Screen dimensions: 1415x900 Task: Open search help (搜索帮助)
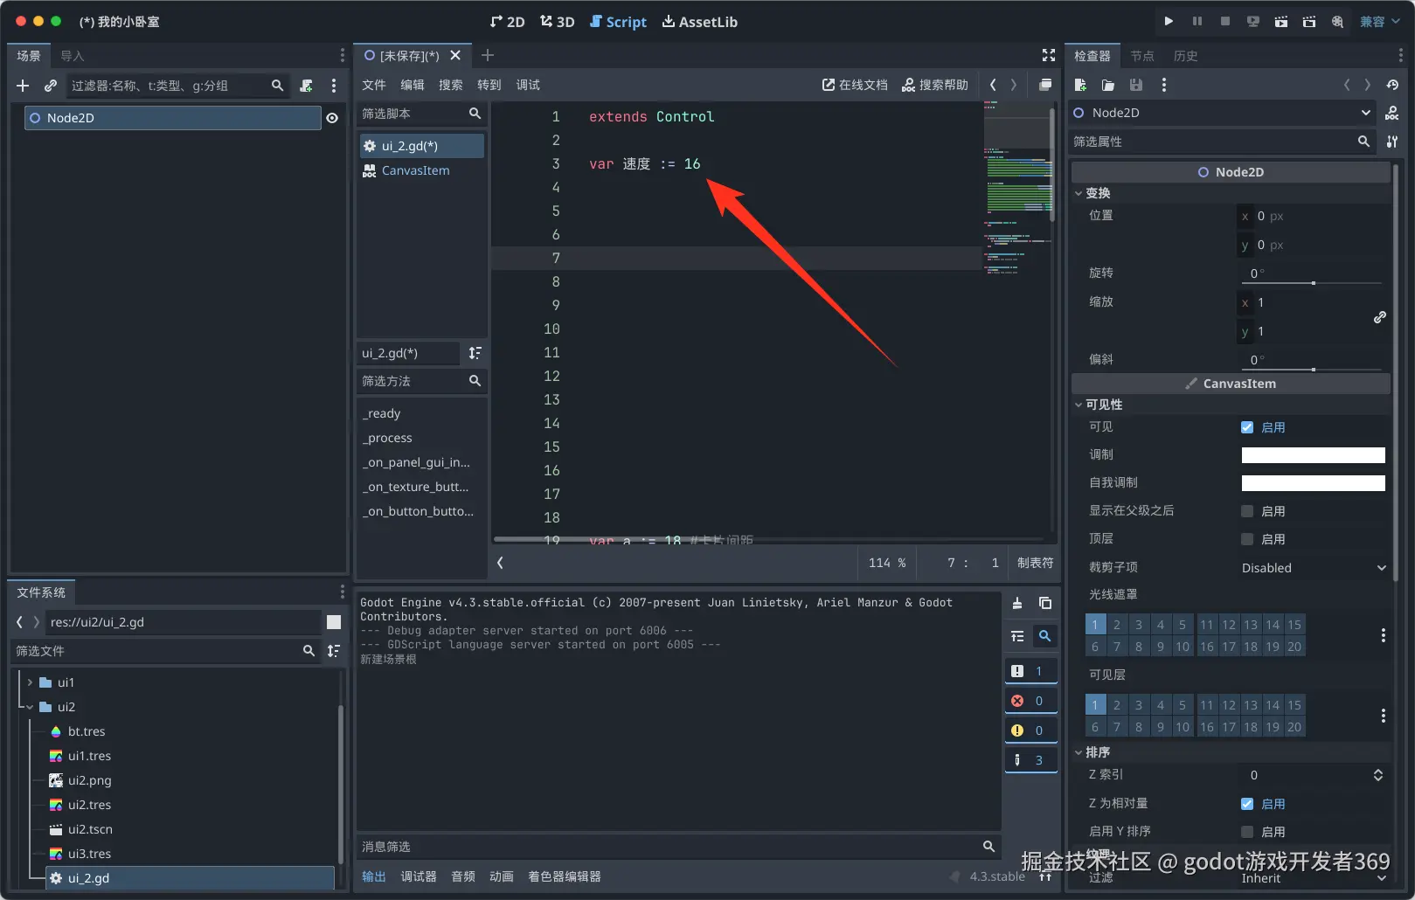click(x=935, y=85)
